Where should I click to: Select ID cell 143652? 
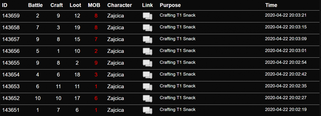[11, 98]
